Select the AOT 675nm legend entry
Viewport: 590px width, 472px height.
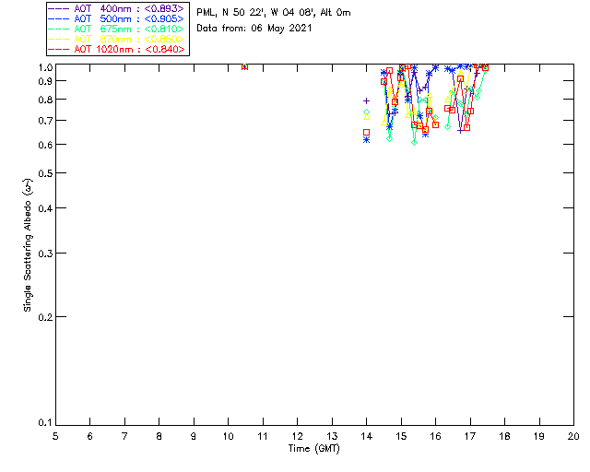[x=116, y=29]
